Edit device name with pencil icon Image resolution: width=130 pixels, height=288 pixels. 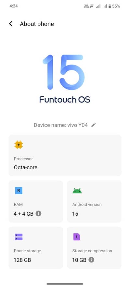point(94,125)
